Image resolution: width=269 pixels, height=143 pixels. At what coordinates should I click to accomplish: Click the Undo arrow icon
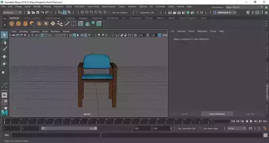coord(42,12)
